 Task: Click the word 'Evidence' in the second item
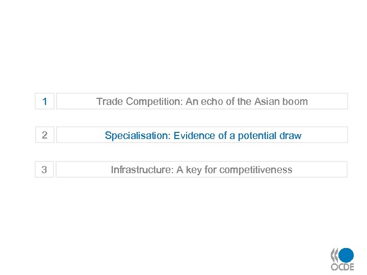[x=194, y=135]
